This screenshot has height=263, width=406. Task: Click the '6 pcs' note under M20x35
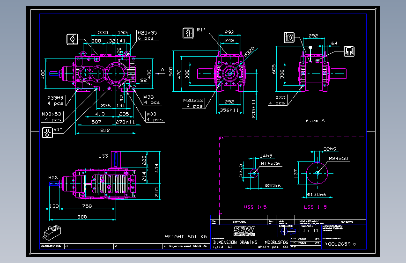click(146, 38)
